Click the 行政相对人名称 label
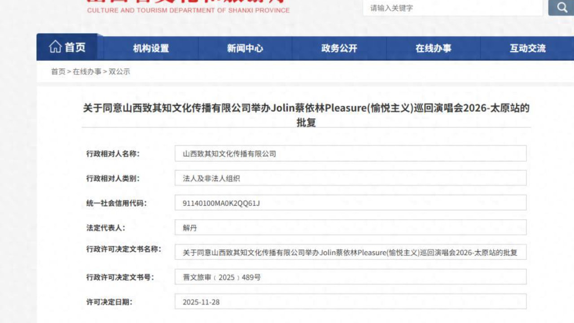 (x=113, y=153)
